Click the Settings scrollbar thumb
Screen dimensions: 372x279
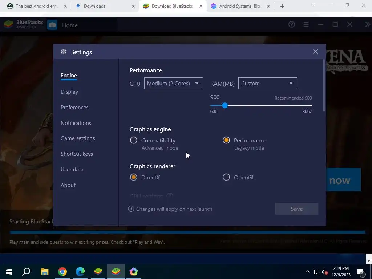[324, 85]
